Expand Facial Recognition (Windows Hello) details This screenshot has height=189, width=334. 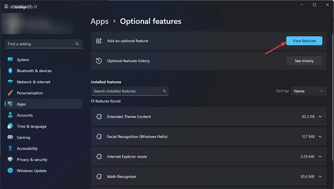[x=320, y=137]
